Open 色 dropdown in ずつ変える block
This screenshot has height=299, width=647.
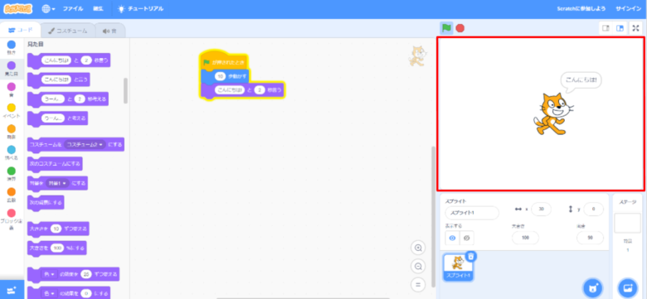[49, 274]
